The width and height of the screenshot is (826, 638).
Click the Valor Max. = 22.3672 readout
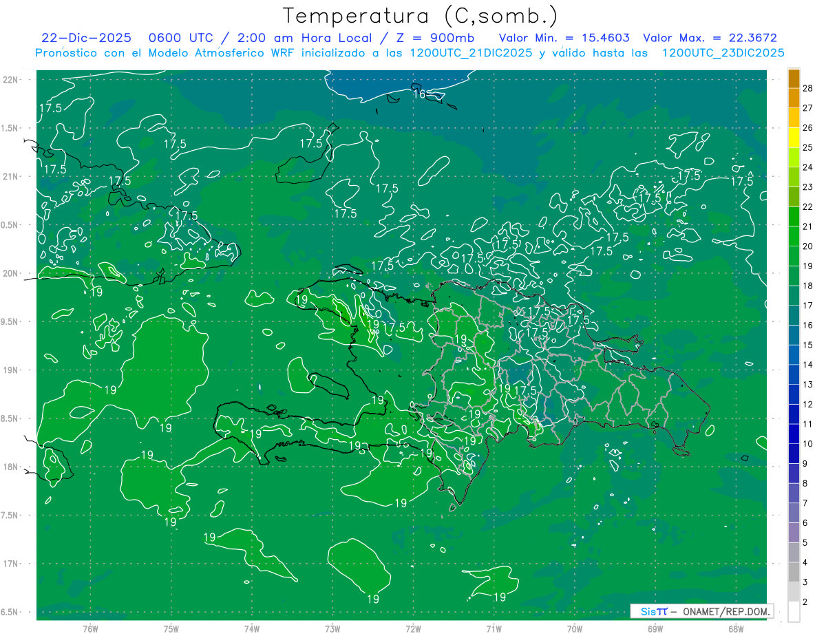point(710,38)
